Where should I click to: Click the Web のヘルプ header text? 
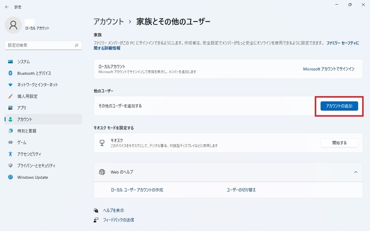coord(122,172)
